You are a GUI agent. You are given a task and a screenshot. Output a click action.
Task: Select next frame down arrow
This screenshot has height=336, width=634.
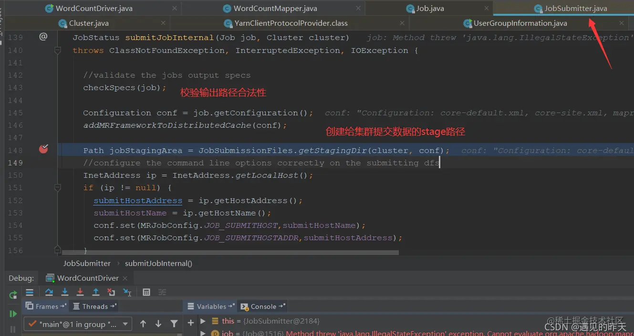point(158,324)
